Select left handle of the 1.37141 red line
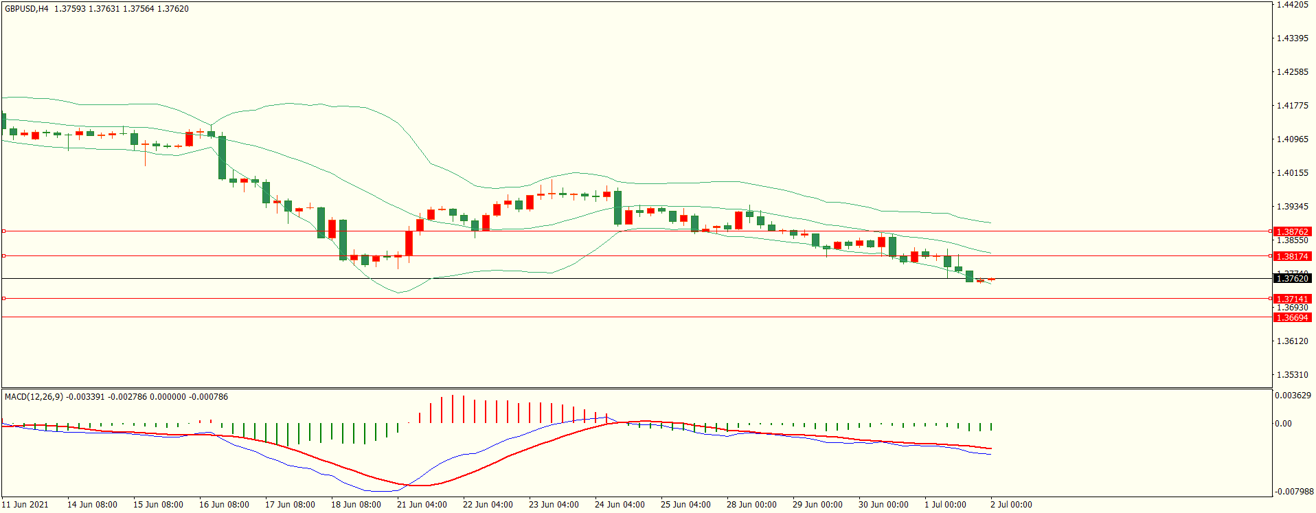The width and height of the screenshot is (1316, 513). point(3,299)
